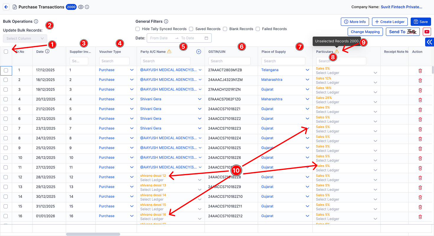Open the YouTube tutorial icon
434x236 pixels.
click(x=427, y=32)
